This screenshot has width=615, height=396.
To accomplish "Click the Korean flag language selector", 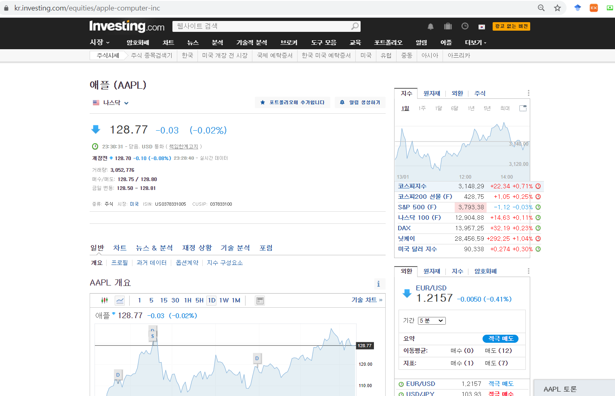I will [x=482, y=27].
